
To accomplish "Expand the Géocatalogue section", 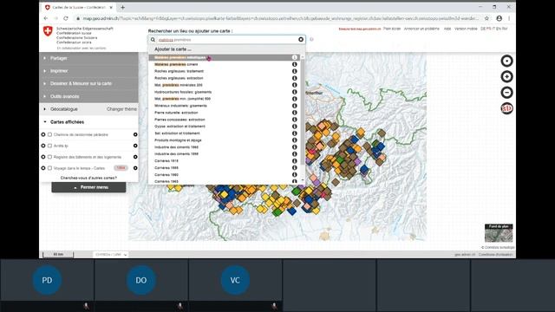I will pos(63,109).
